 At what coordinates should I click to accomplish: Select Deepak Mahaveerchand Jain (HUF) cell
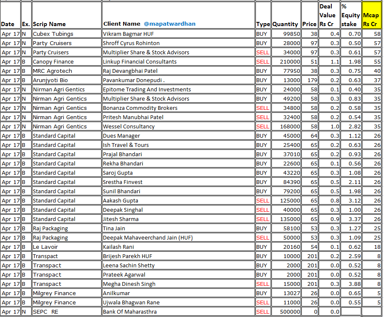click(178, 238)
